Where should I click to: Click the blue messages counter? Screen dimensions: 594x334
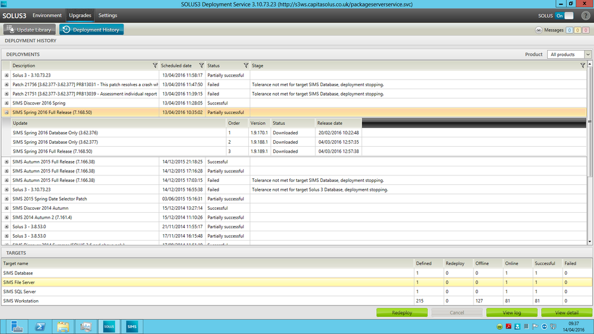[569, 30]
